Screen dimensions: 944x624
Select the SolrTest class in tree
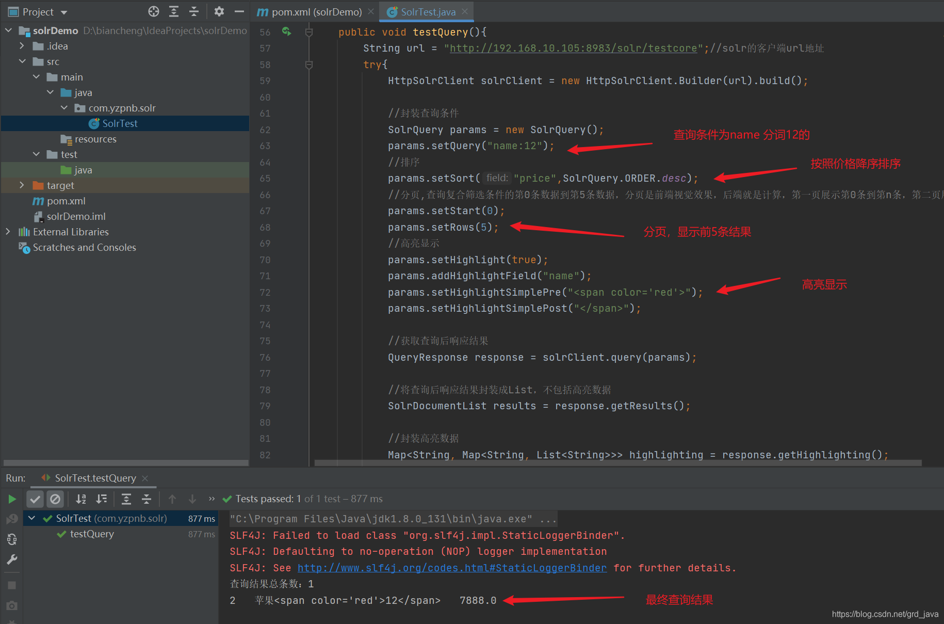coord(120,123)
